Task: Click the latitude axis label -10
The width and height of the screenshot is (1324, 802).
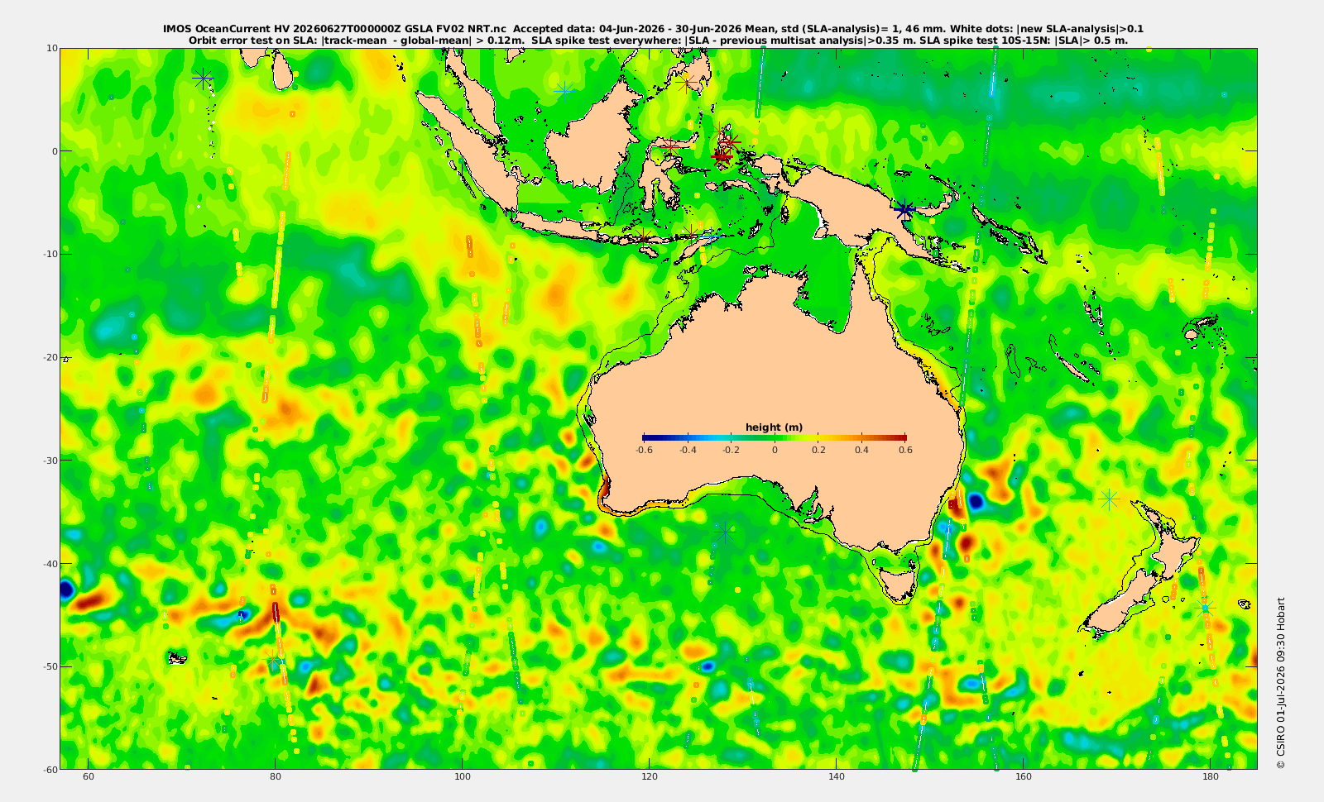Action: [50, 254]
